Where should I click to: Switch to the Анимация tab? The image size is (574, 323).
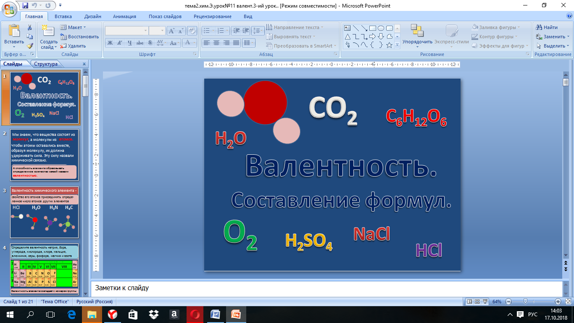tap(124, 16)
